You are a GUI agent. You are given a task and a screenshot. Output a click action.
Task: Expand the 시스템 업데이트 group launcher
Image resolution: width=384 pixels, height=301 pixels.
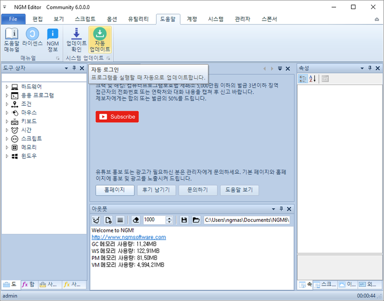tap(108, 59)
